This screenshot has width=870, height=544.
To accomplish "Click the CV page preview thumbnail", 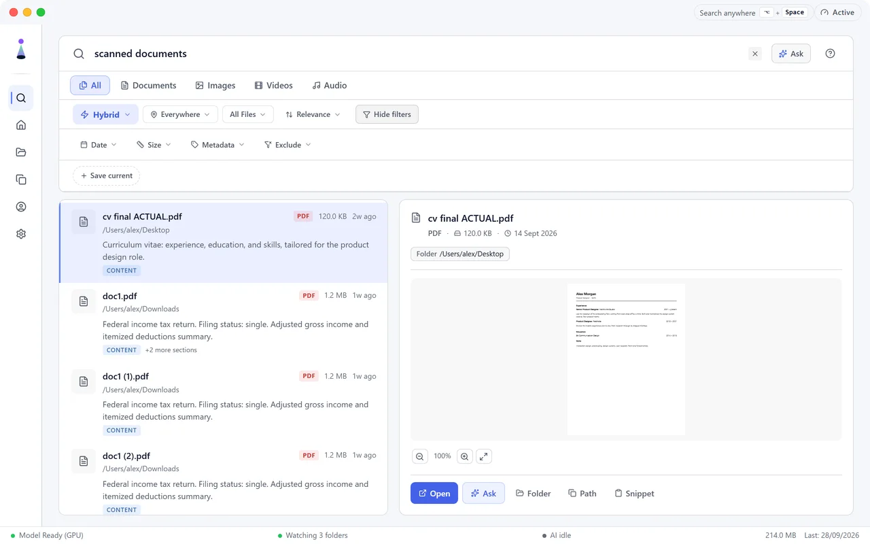I will point(626,359).
